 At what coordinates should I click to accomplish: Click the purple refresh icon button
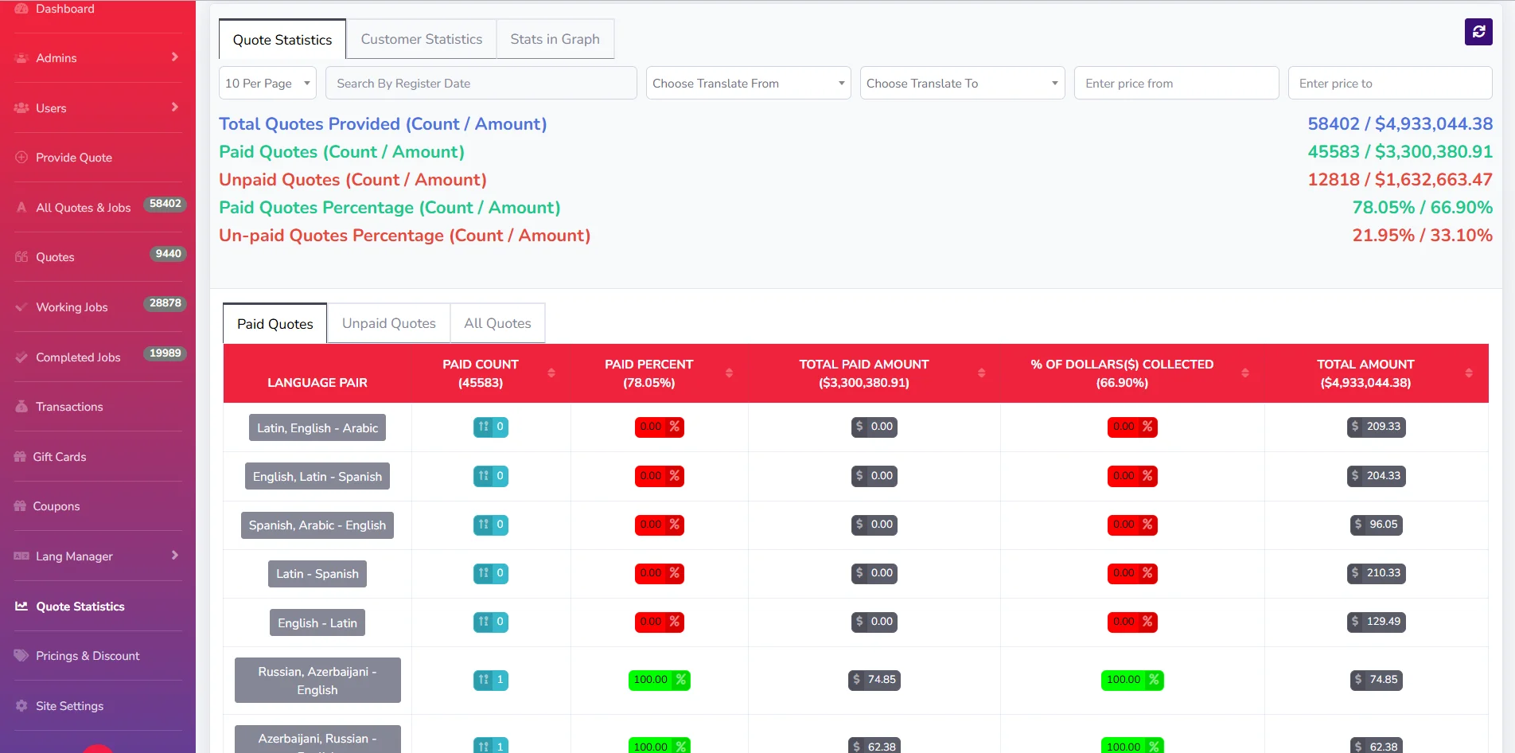tap(1478, 32)
